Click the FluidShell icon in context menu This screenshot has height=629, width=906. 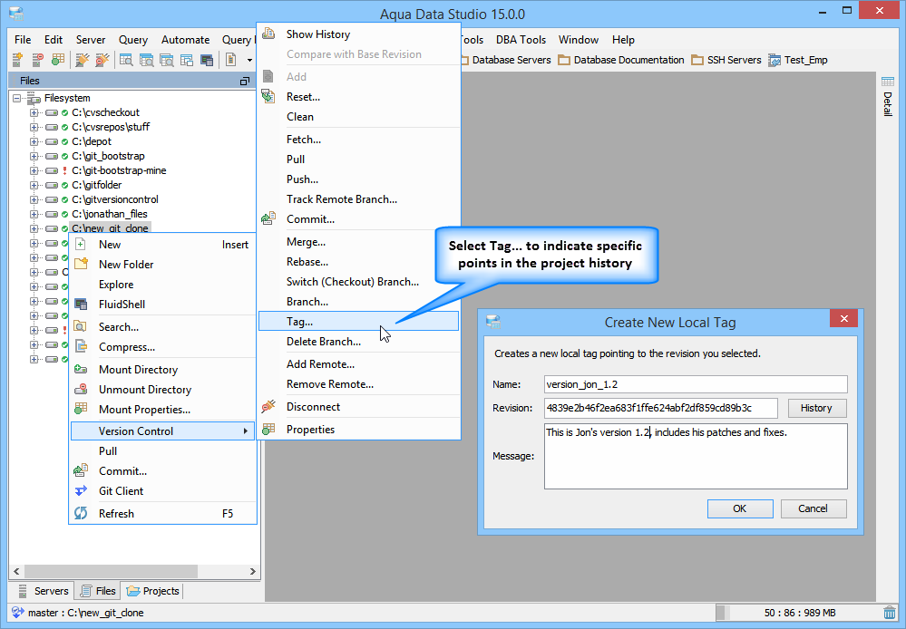[x=81, y=304]
